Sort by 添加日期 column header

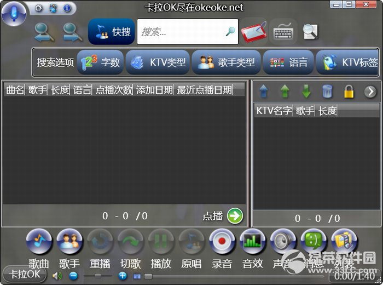click(x=154, y=90)
